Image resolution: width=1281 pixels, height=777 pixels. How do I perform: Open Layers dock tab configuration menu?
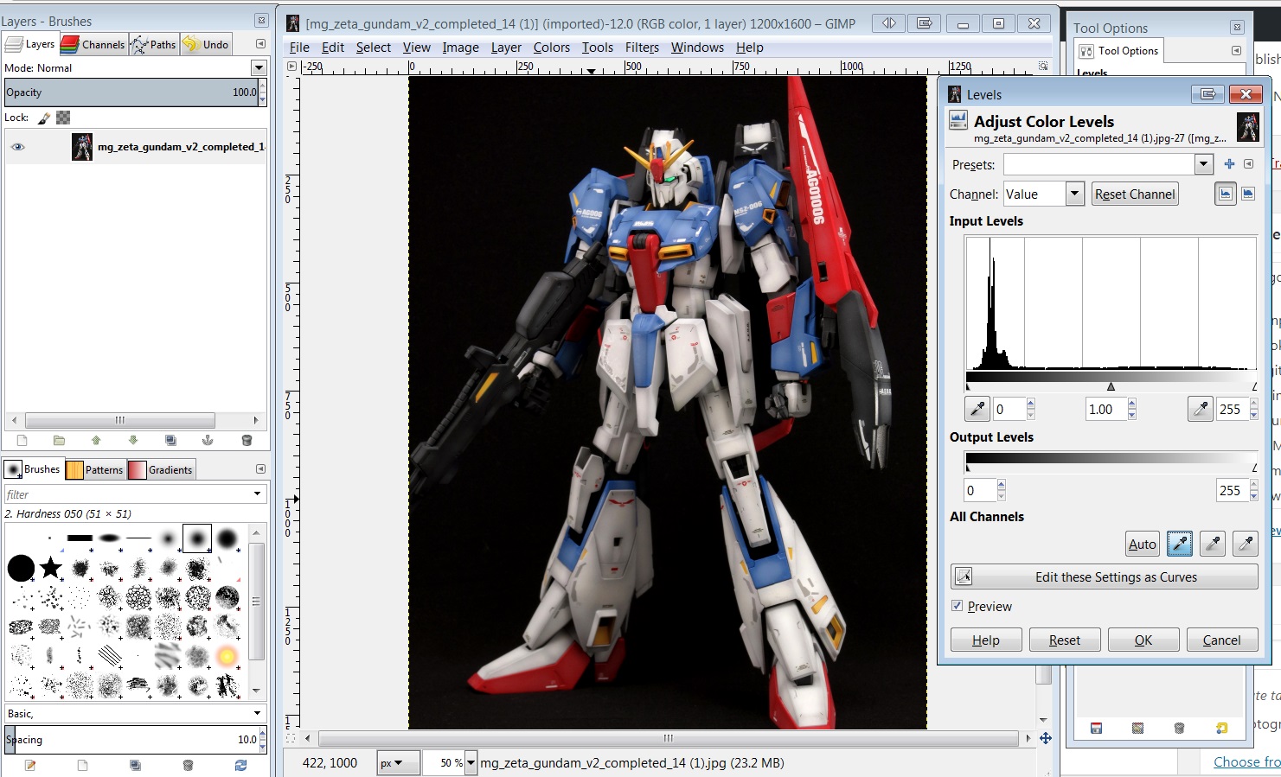260,43
